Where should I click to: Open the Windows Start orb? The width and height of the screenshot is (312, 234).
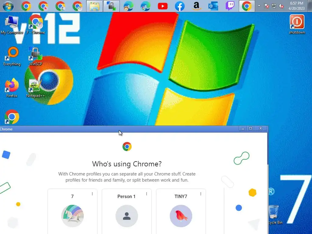(8, 6)
